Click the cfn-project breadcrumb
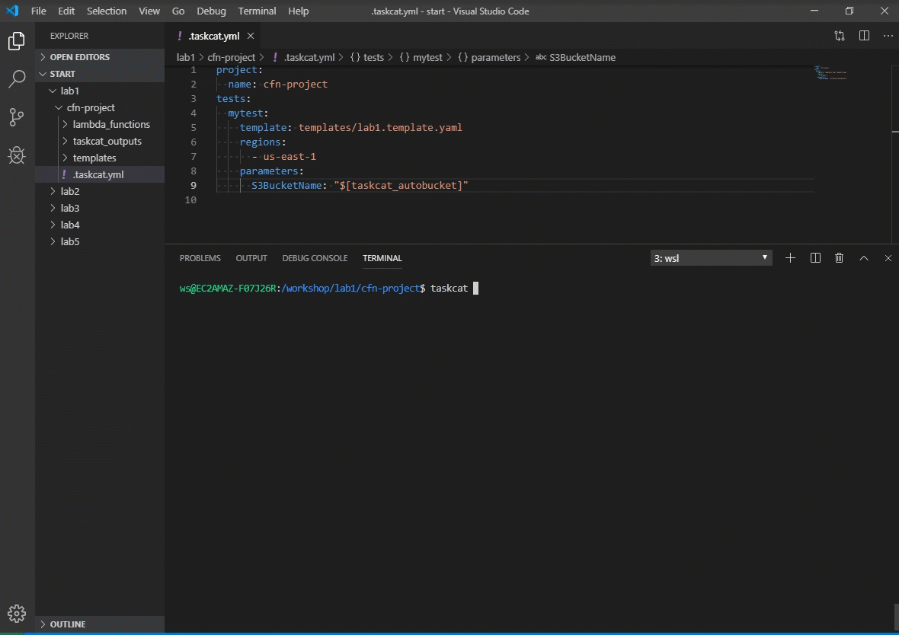 [231, 57]
